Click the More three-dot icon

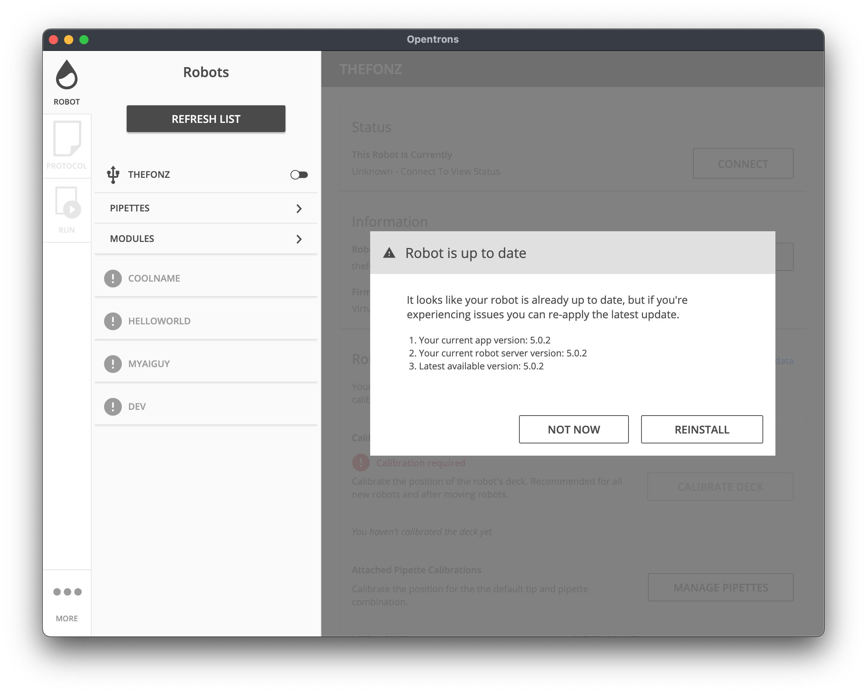click(67, 591)
